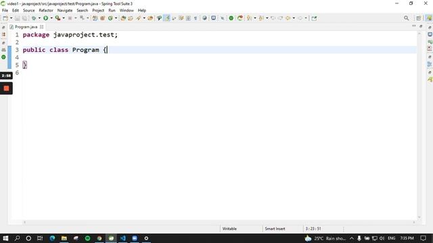
Task: Click 'Writable' in the status bar
Action: pos(229,229)
